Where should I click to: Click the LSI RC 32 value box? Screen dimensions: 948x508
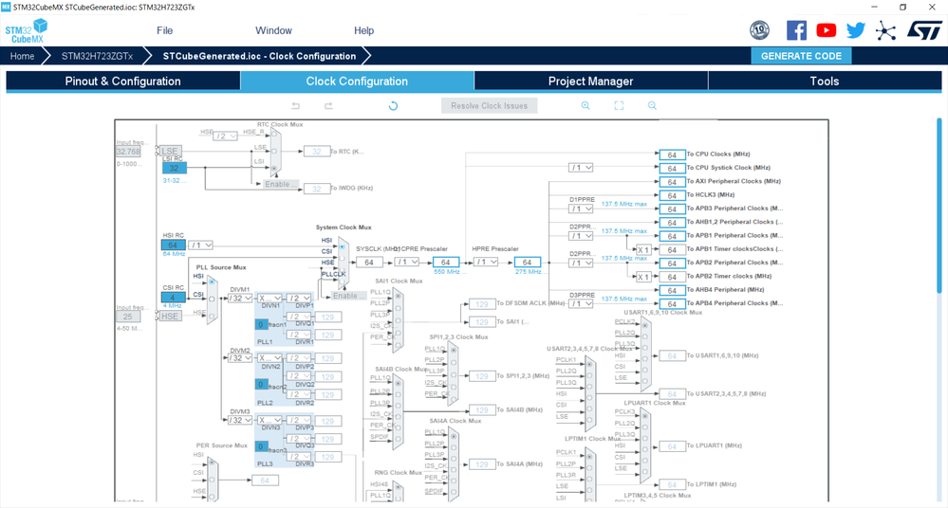(174, 168)
